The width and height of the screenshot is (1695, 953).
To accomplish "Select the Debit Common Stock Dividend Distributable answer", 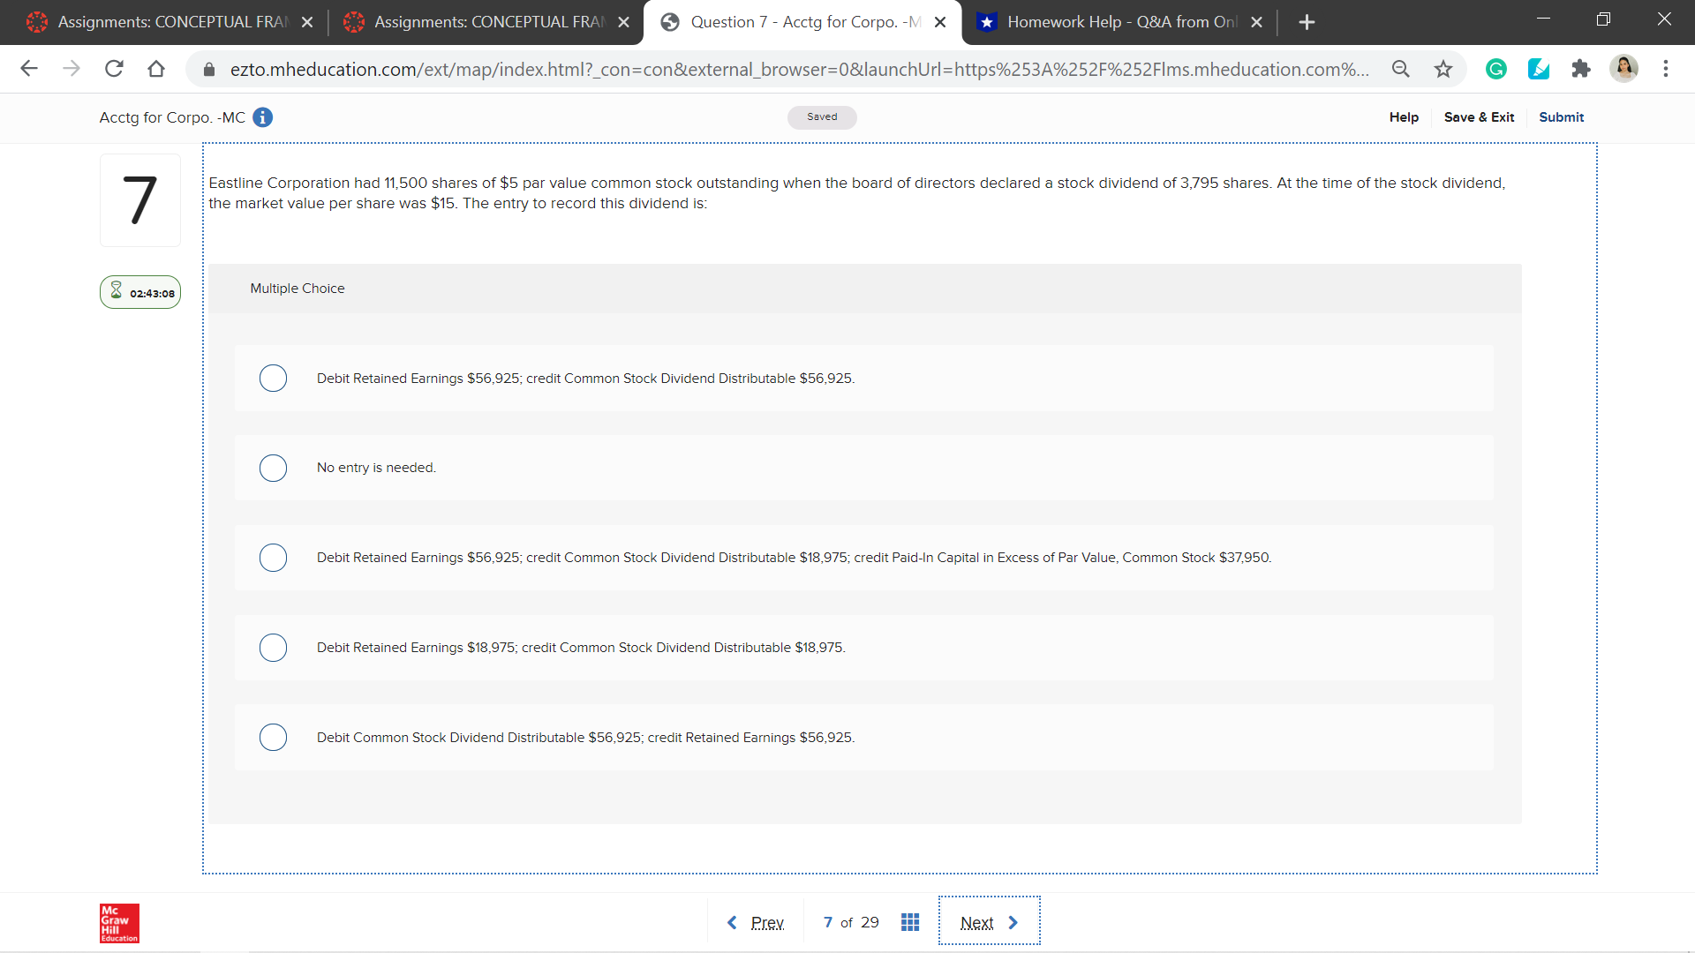I will tap(273, 737).
